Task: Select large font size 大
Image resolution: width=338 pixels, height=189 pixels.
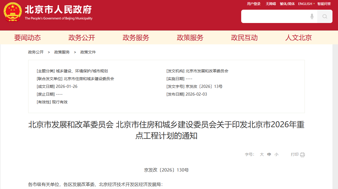Action: (x=262, y=155)
